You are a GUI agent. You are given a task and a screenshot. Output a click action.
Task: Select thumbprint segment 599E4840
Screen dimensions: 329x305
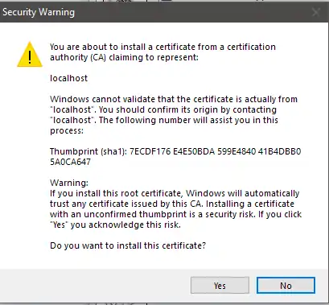(x=236, y=151)
